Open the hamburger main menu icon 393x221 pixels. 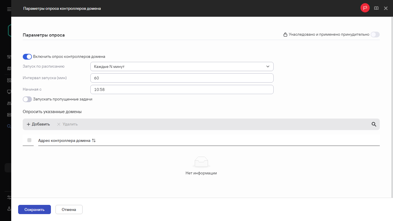(x=9, y=9)
